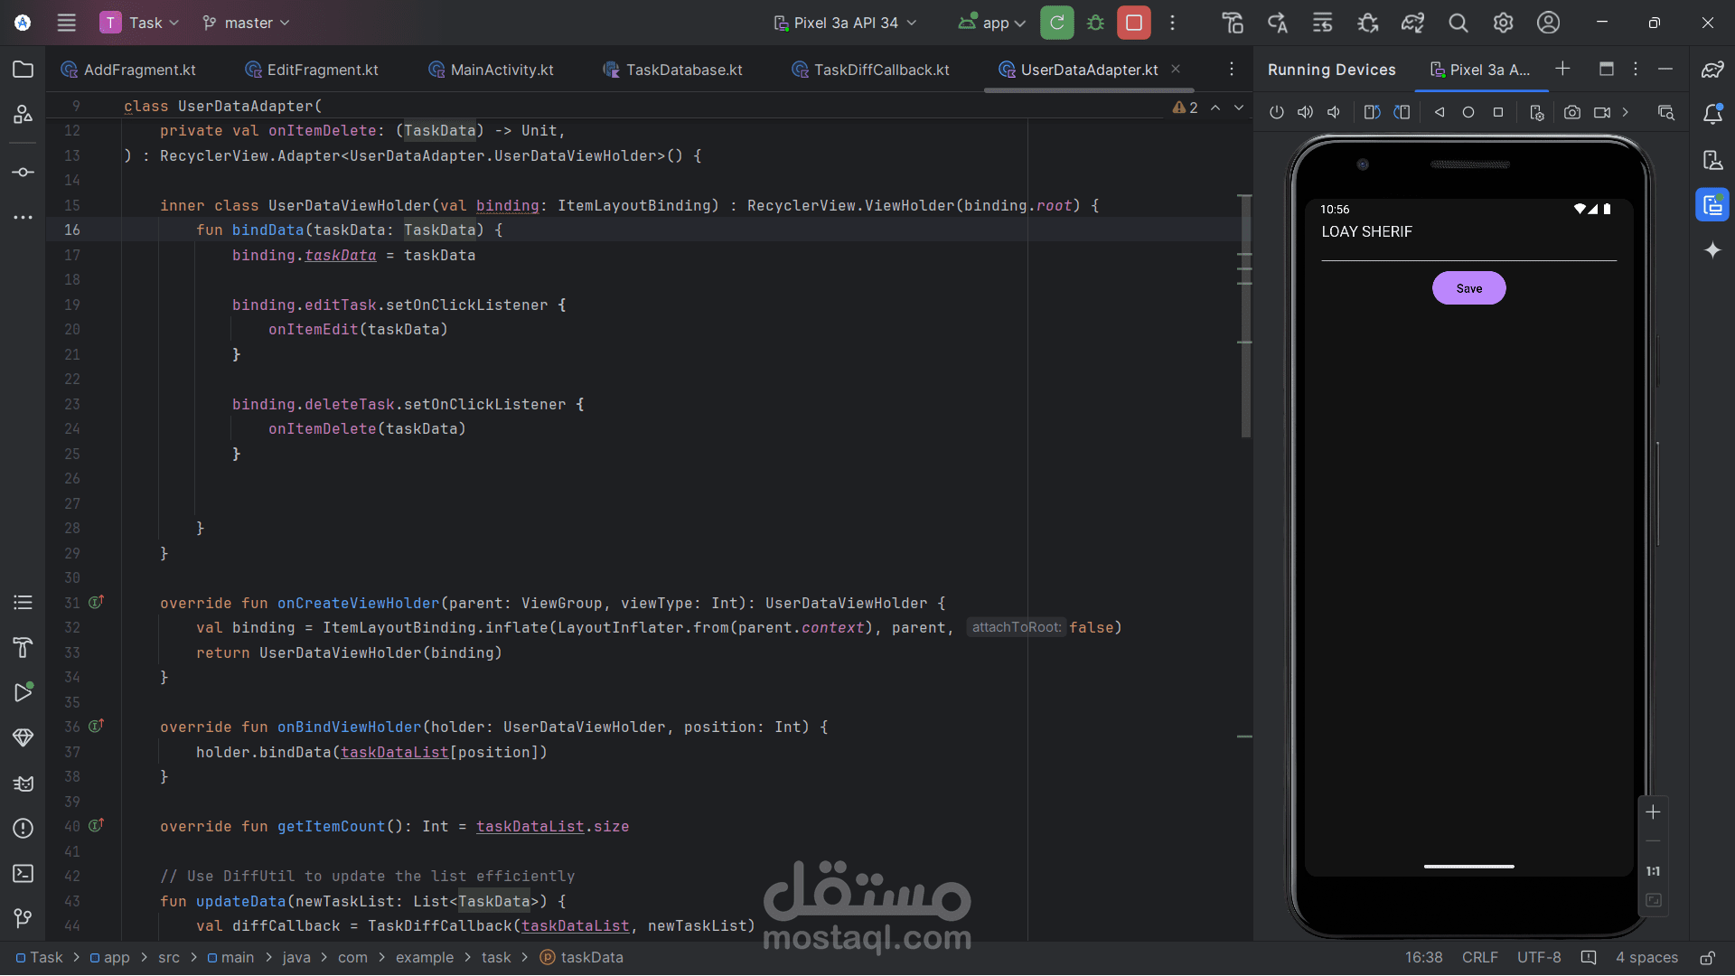Toggle file read-only lock in status bar
This screenshot has height=976, width=1735.
pos(1707,958)
